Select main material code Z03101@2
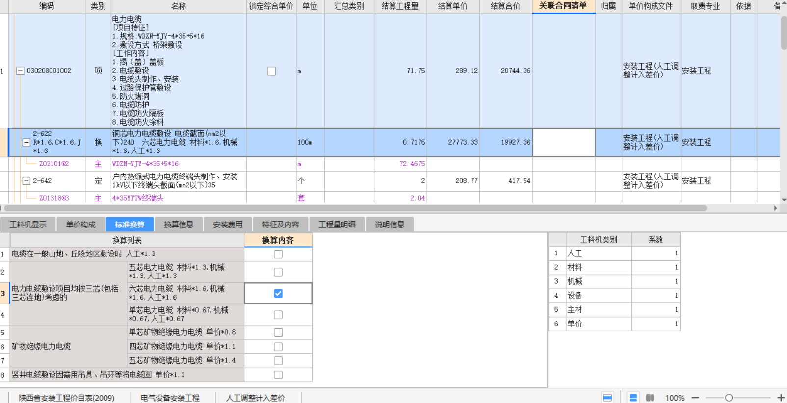 click(54, 164)
